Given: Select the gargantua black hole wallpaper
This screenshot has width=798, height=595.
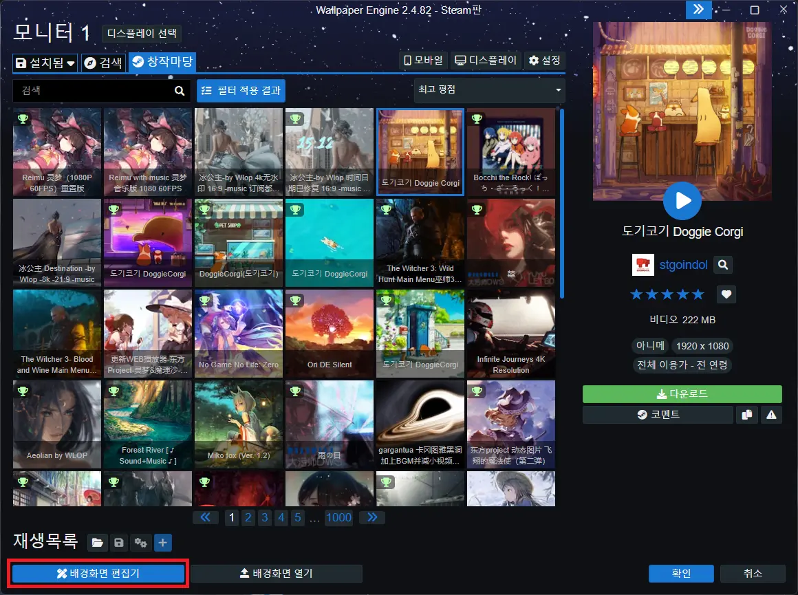Looking at the screenshot, I should pos(420,424).
